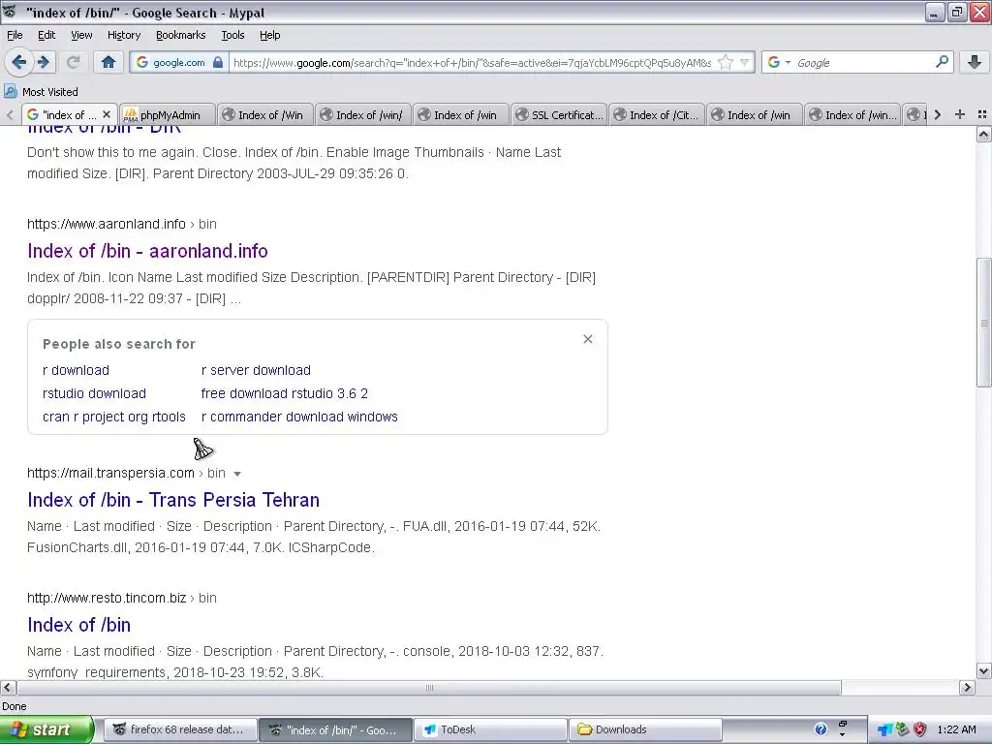The height and width of the screenshot is (744, 992).
Task: Click the blue help question mark icon
Action: pyautogui.click(x=821, y=729)
